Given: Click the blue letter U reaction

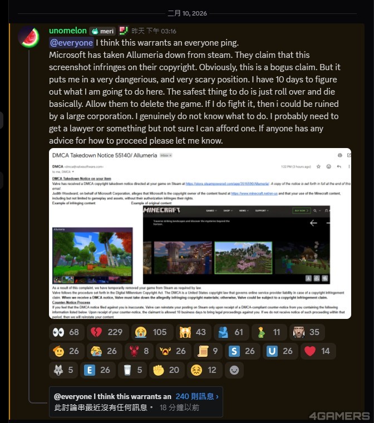Looking at the screenshot, I should [280, 351].
